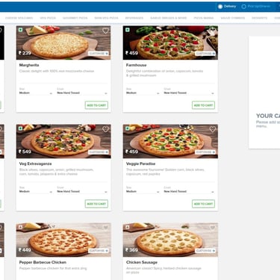This screenshot has height=280, width=280.
Task: Select the Pick Up/Dine-in option
Action: click(x=256, y=7)
